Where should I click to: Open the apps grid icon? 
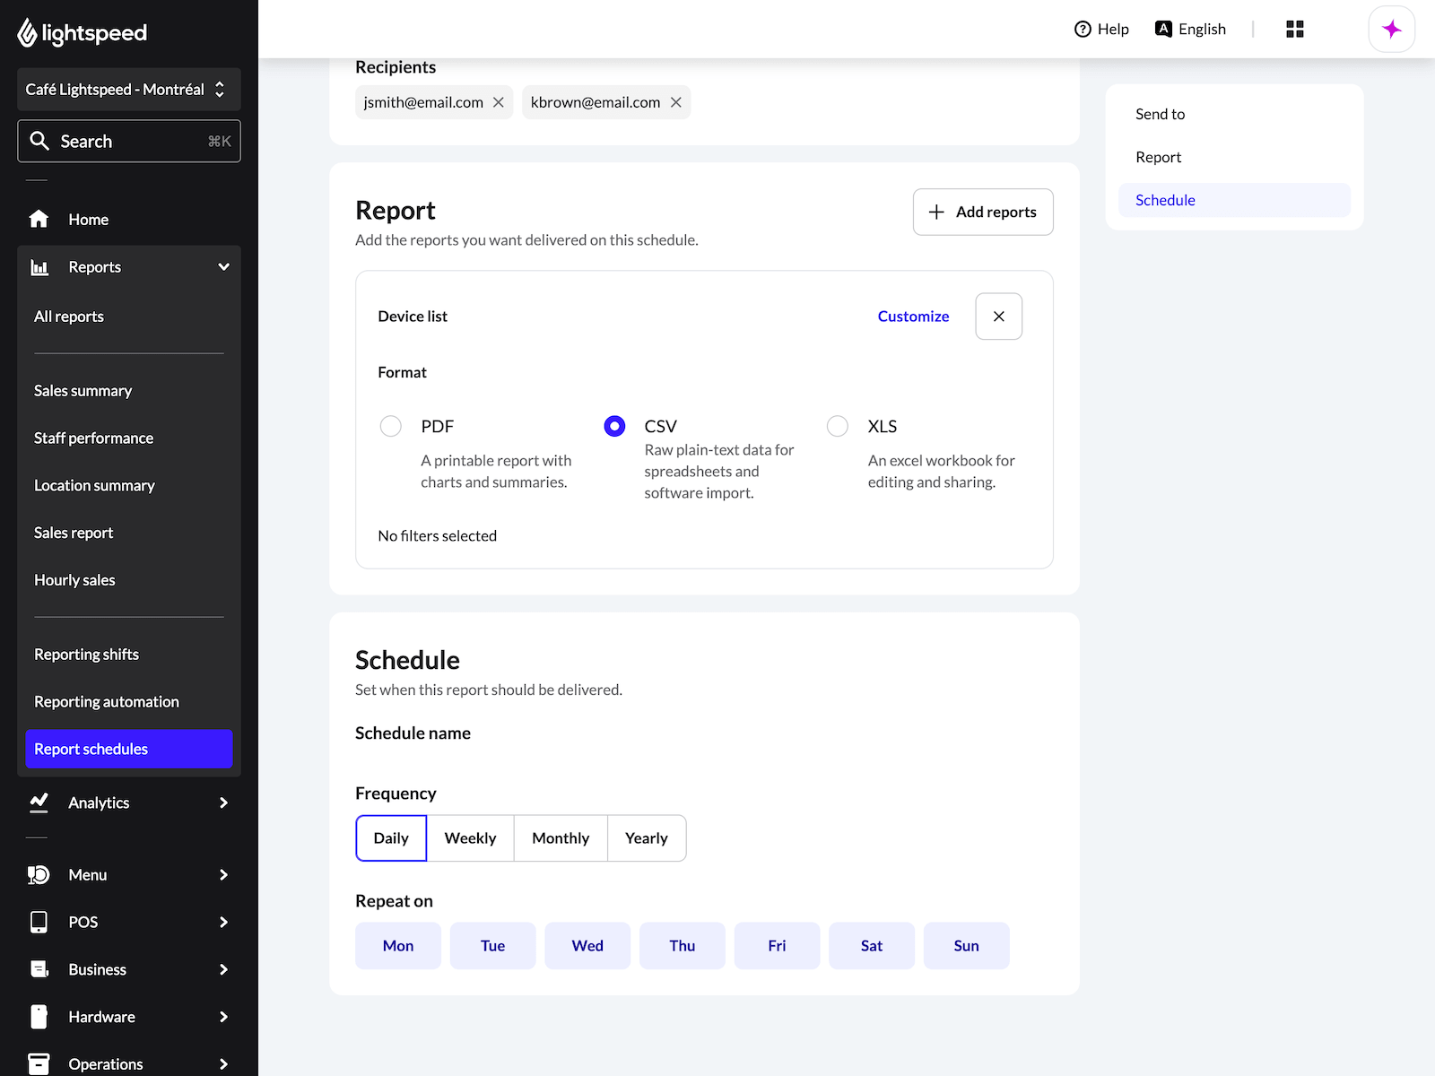pyautogui.click(x=1295, y=29)
